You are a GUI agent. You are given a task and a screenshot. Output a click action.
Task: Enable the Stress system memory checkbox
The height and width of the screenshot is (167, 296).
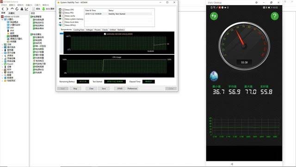click(64, 19)
